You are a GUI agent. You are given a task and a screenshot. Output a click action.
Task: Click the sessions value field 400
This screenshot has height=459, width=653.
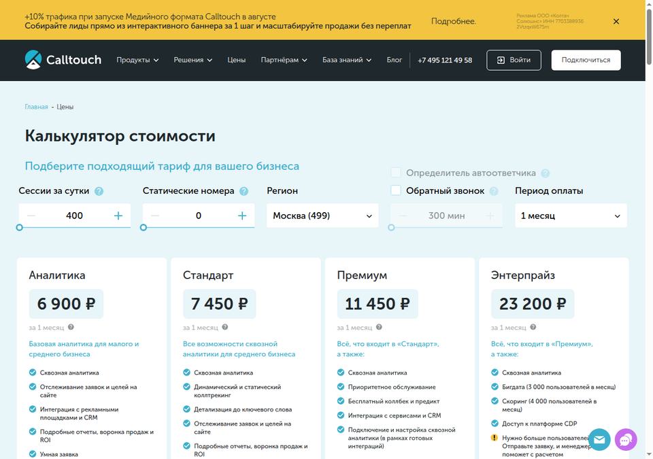[75, 216]
